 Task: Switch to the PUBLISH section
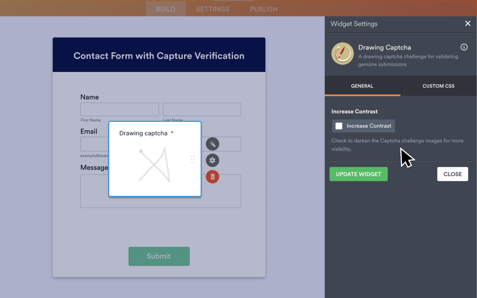click(x=263, y=9)
